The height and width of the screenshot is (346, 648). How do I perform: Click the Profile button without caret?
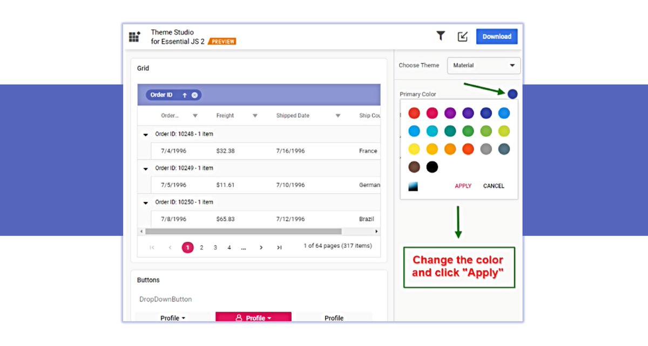click(334, 317)
